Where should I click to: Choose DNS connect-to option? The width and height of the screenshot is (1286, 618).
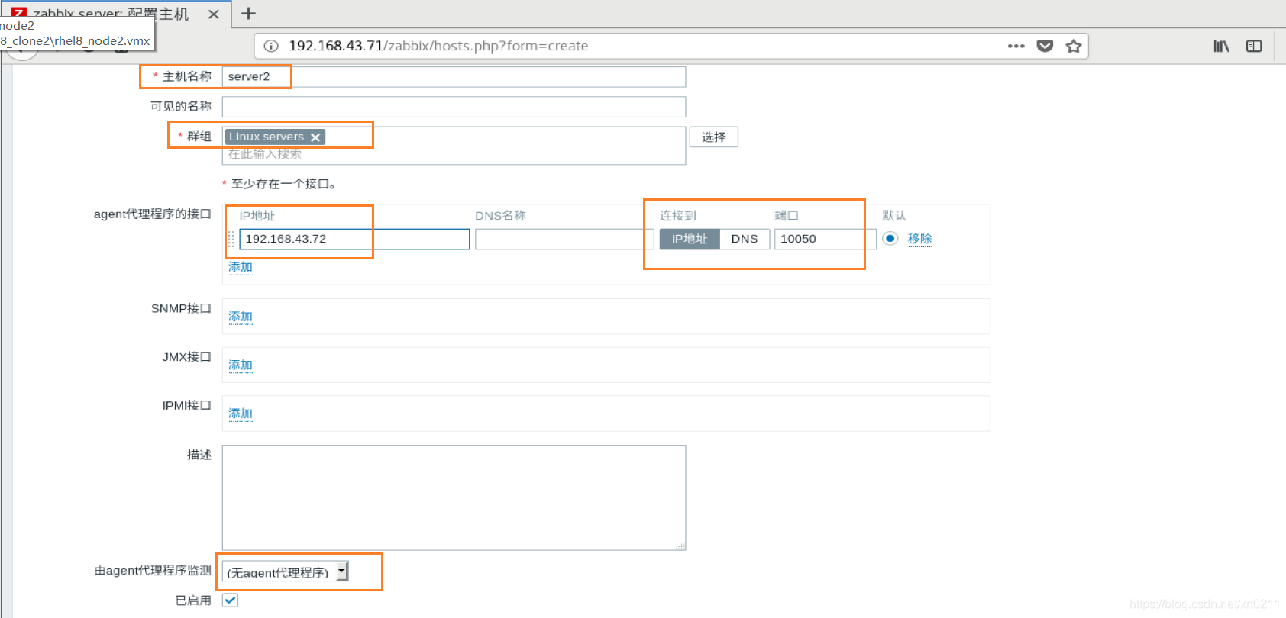[x=745, y=239]
